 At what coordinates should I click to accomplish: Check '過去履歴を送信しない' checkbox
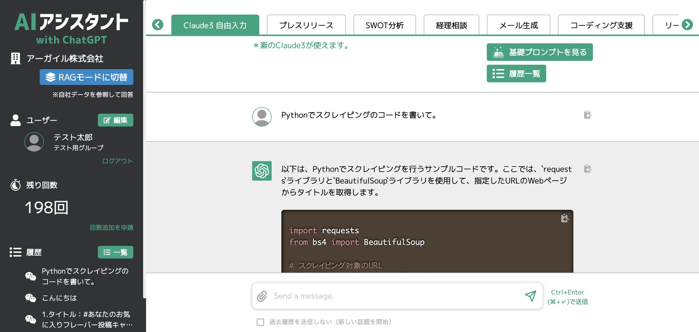click(x=261, y=322)
